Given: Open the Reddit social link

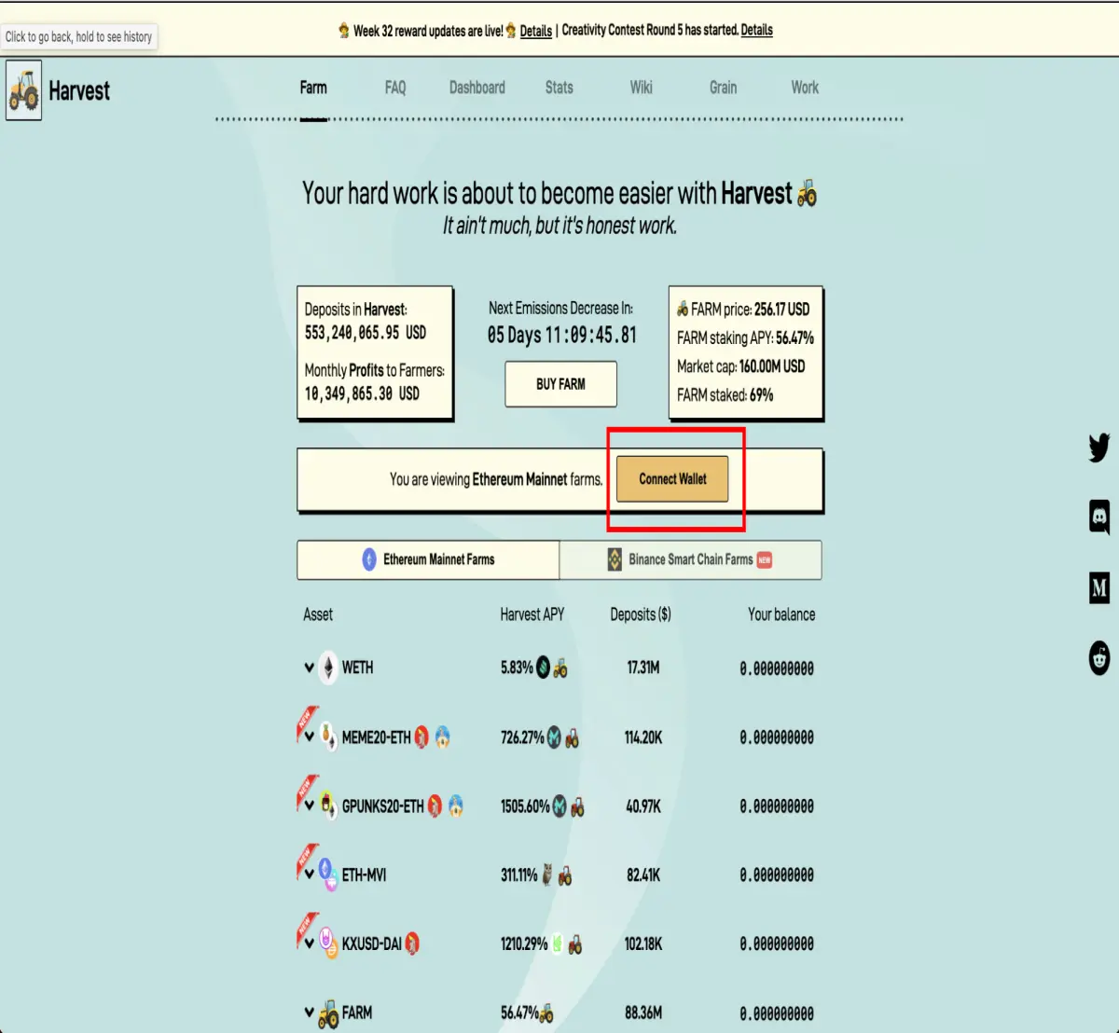Looking at the screenshot, I should (1099, 657).
